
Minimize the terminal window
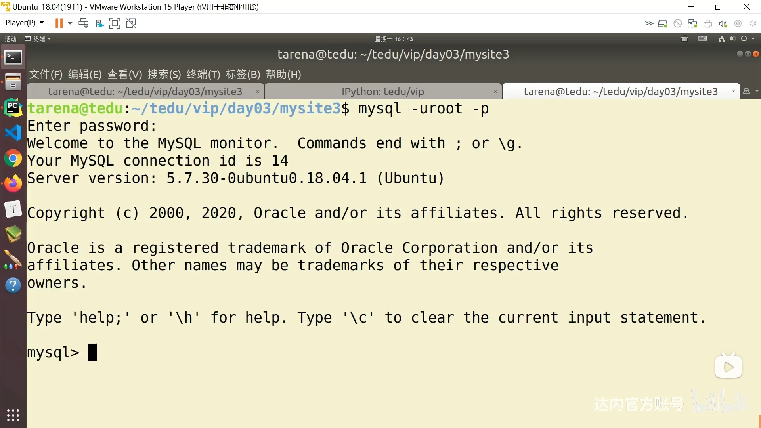[740, 54]
